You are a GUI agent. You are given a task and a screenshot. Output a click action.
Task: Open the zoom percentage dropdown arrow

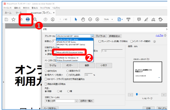[x=112, y=20]
